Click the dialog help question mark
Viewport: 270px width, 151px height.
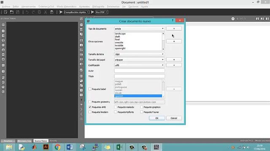[x=173, y=21]
